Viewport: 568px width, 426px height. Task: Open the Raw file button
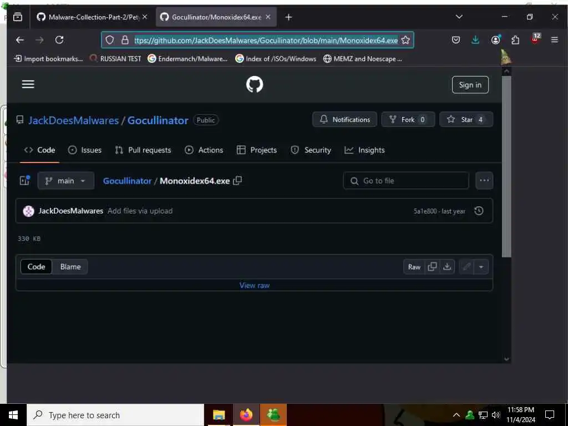(x=414, y=267)
